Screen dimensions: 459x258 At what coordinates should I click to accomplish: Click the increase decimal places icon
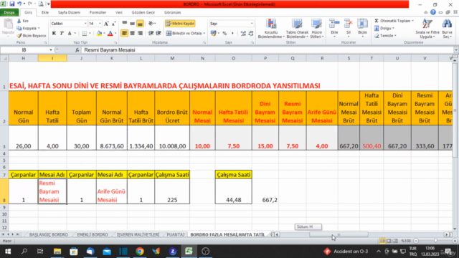tap(243, 34)
